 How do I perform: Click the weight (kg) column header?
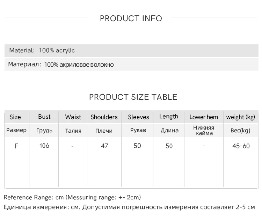[241, 117]
